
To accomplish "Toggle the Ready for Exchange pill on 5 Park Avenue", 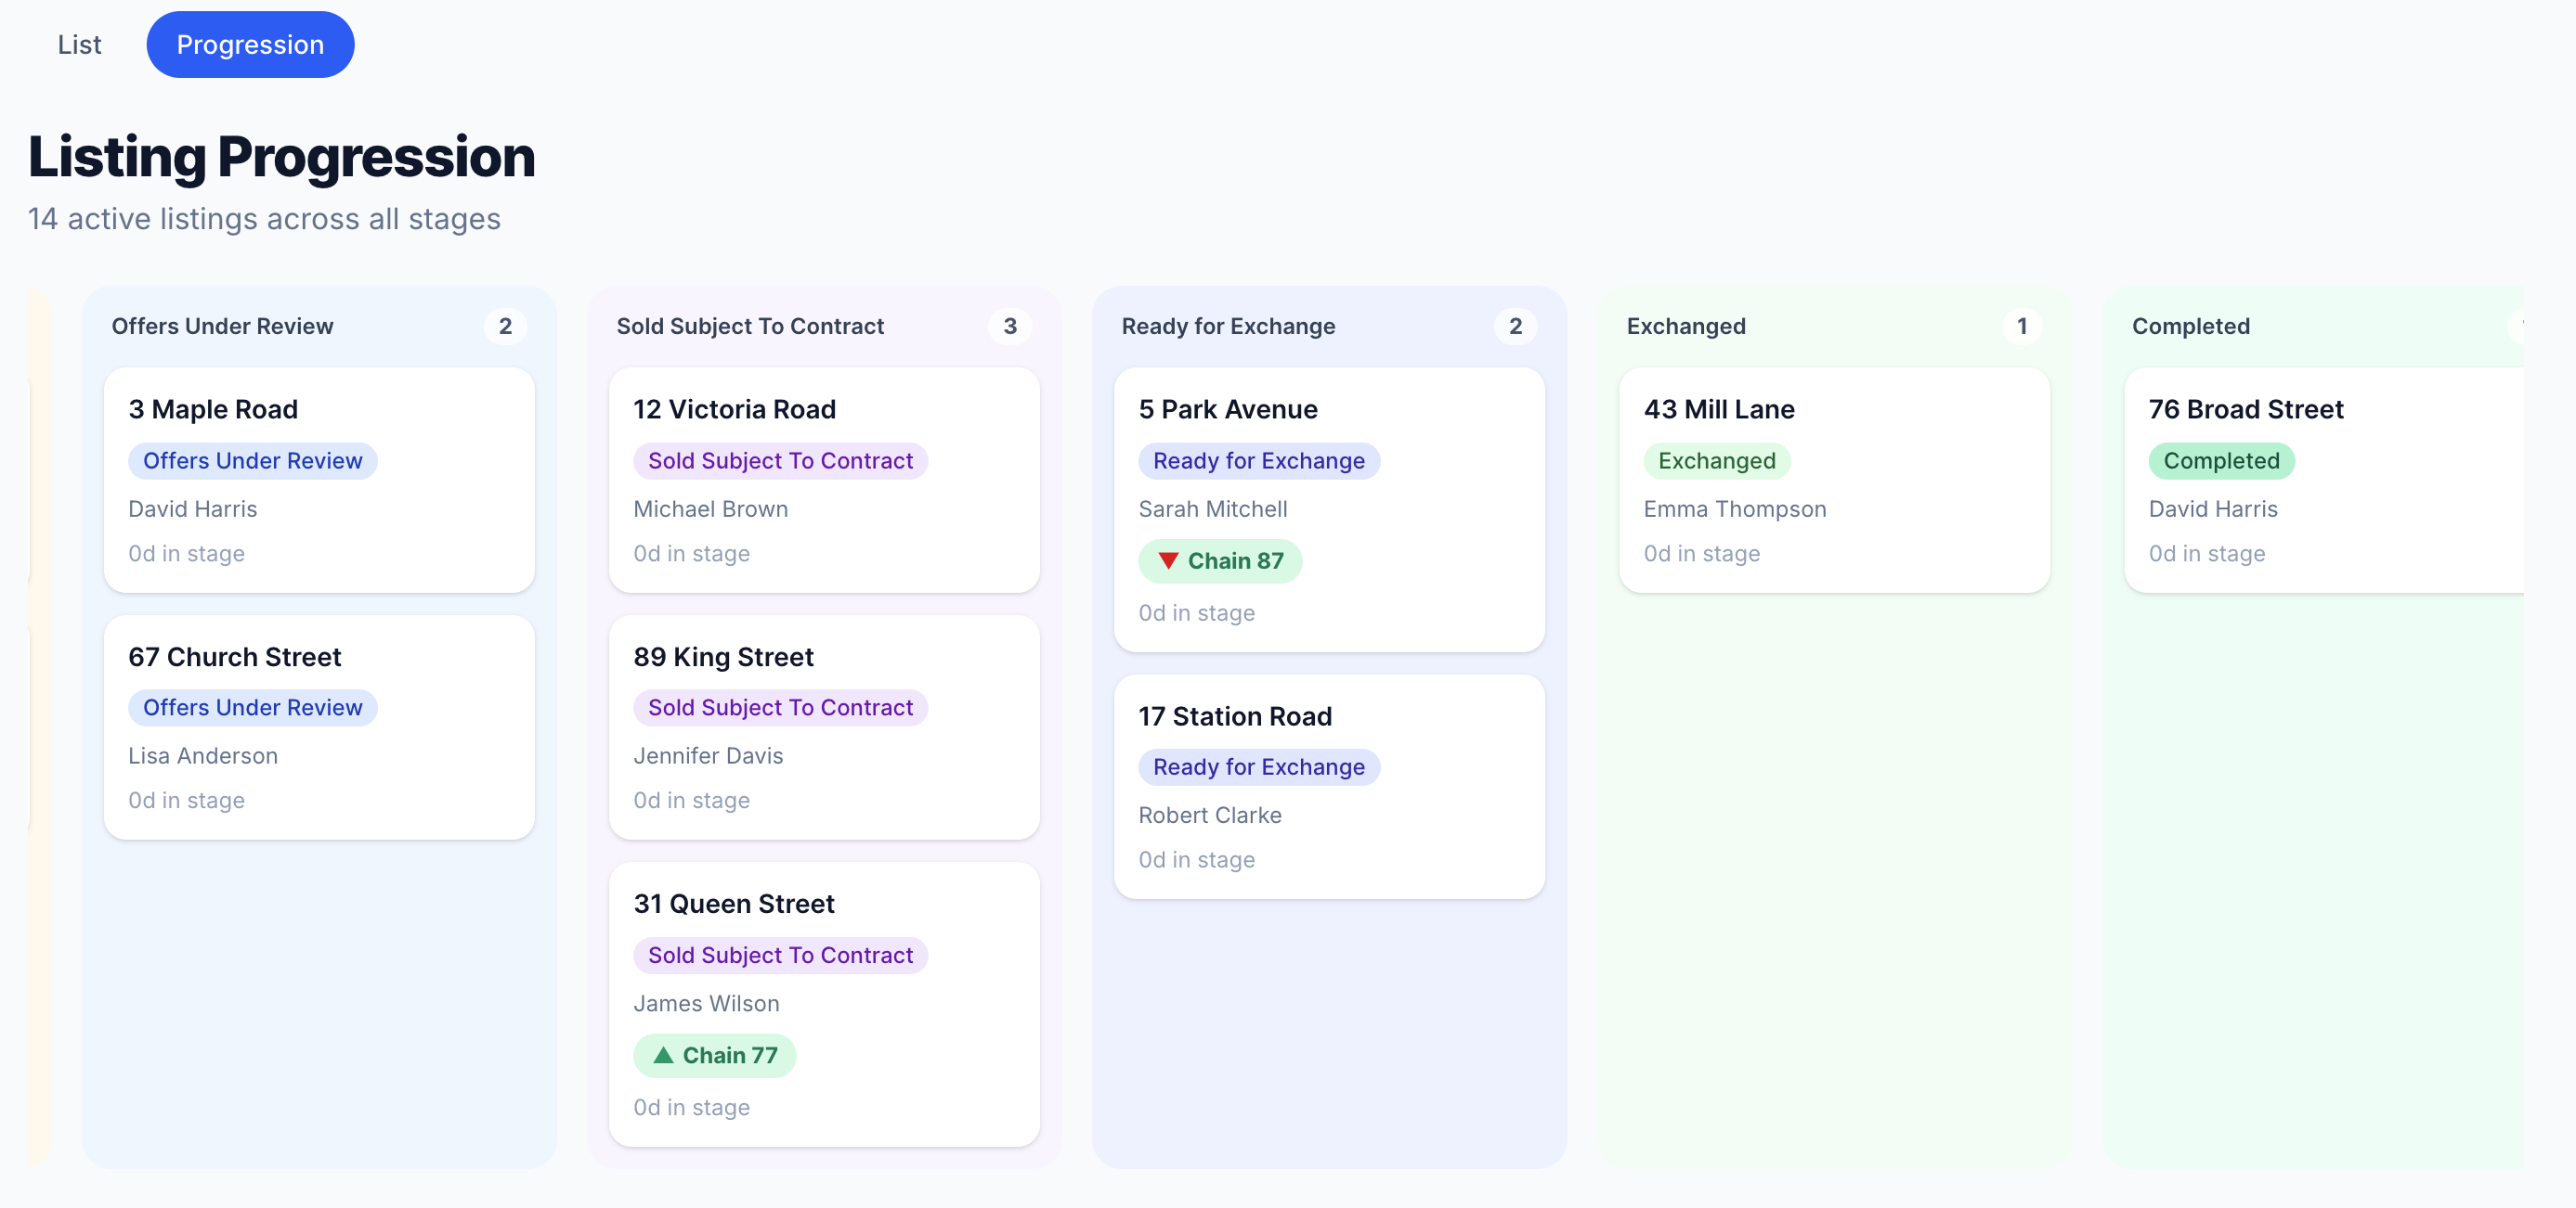I will click(1258, 460).
